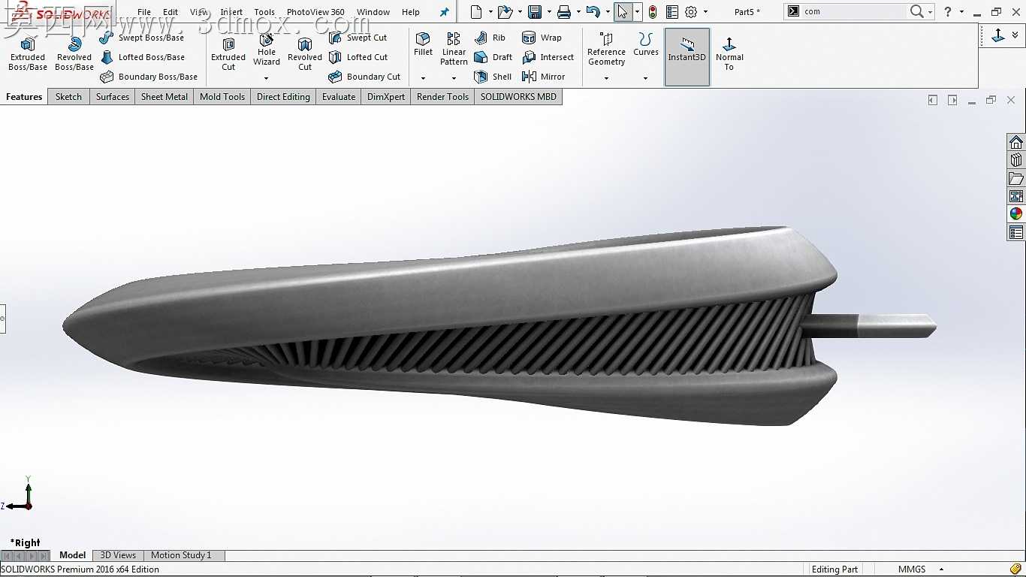Save the current part
Image resolution: width=1026 pixels, height=577 pixels.
[535, 12]
